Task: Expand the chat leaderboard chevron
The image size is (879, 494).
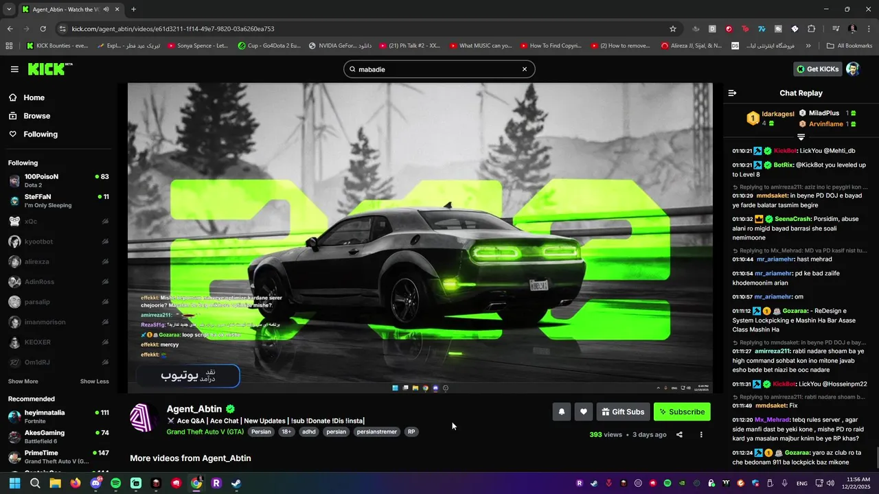Action: pyautogui.click(x=801, y=137)
